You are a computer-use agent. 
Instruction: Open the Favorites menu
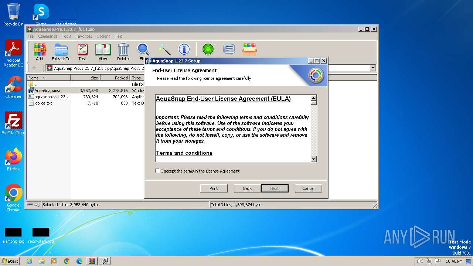tap(84, 36)
